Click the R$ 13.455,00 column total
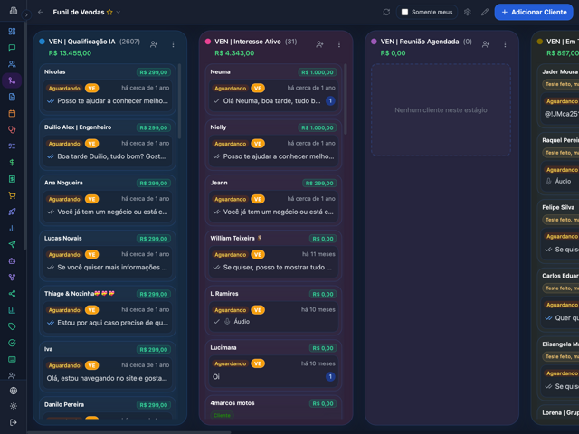This screenshot has height=434, width=579. click(x=70, y=53)
